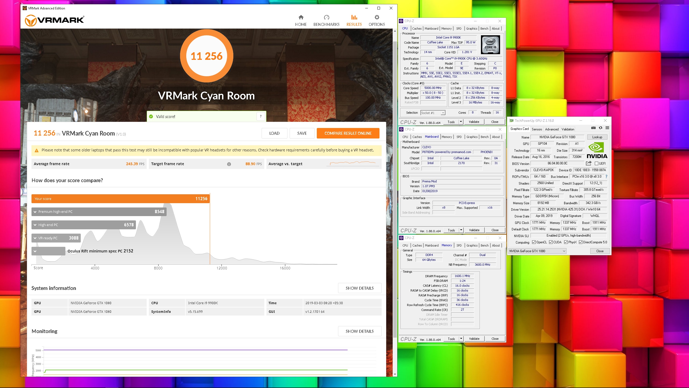Switch to Caches tab in top CPU-Z window
This screenshot has height=388, width=689.
point(417,29)
